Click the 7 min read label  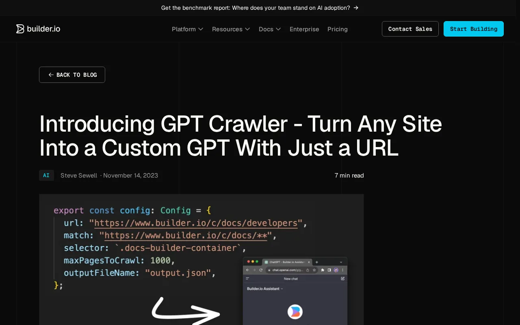pos(349,175)
